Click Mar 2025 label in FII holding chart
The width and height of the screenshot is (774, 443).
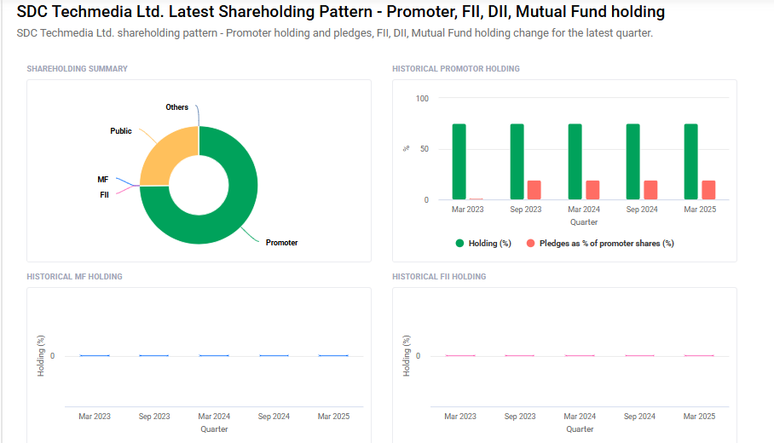(x=699, y=417)
